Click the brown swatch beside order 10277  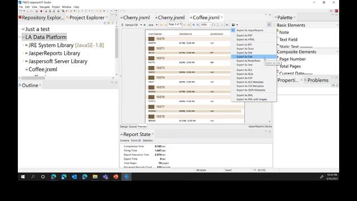(151, 107)
